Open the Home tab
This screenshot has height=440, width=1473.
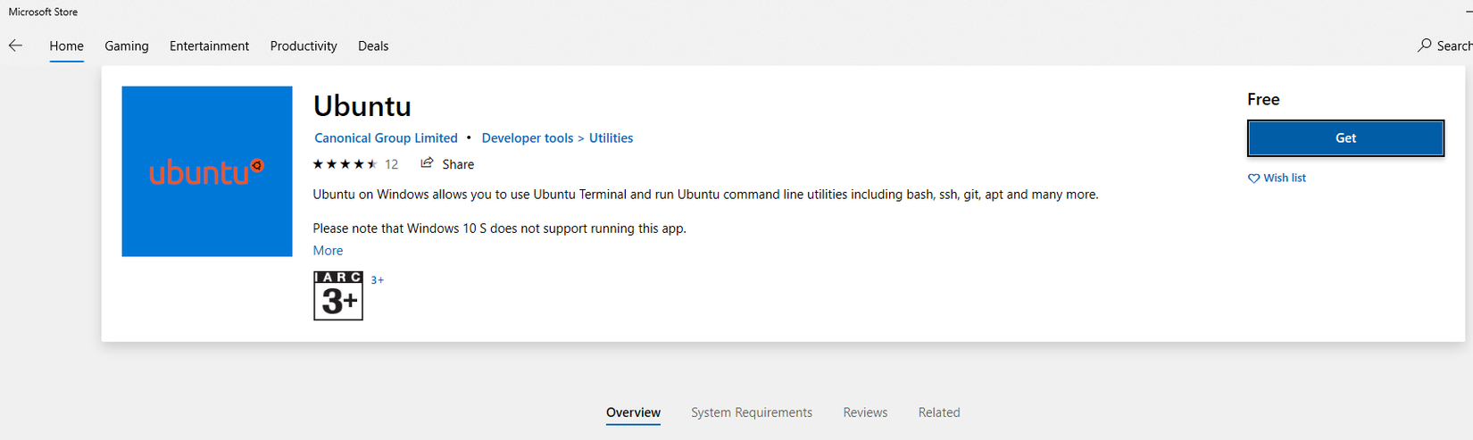pyautogui.click(x=67, y=46)
